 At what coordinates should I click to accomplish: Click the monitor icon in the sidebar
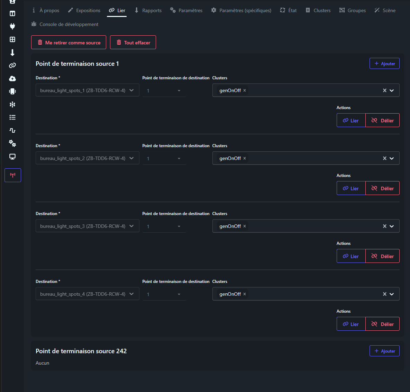pyautogui.click(x=12, y=157)
